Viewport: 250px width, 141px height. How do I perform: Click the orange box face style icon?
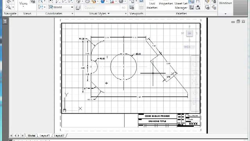point(94,2)
